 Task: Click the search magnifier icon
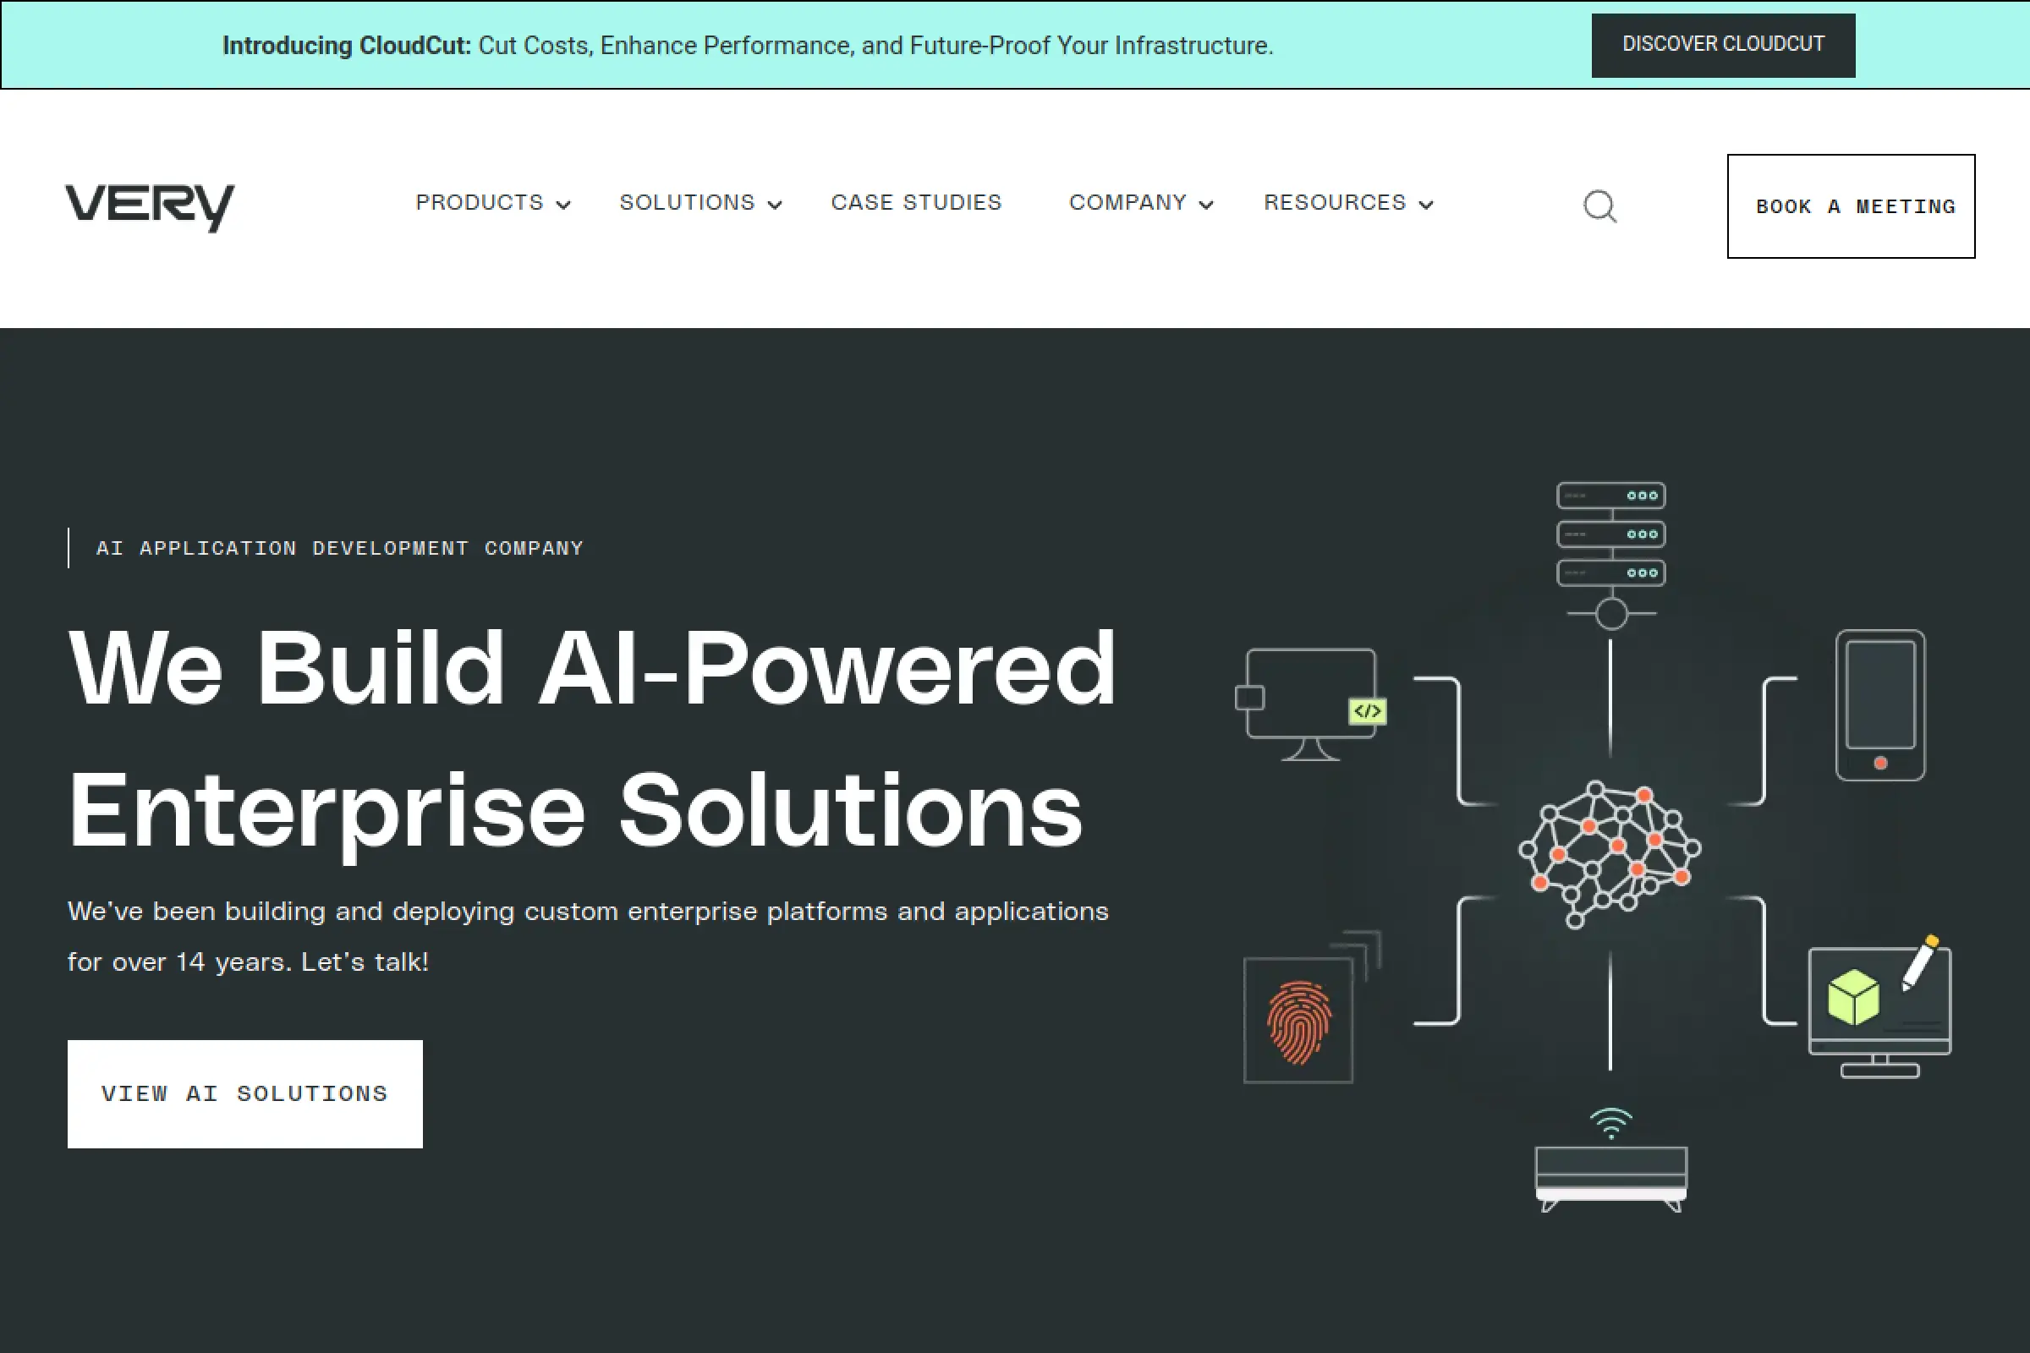tap(1599, 206)
